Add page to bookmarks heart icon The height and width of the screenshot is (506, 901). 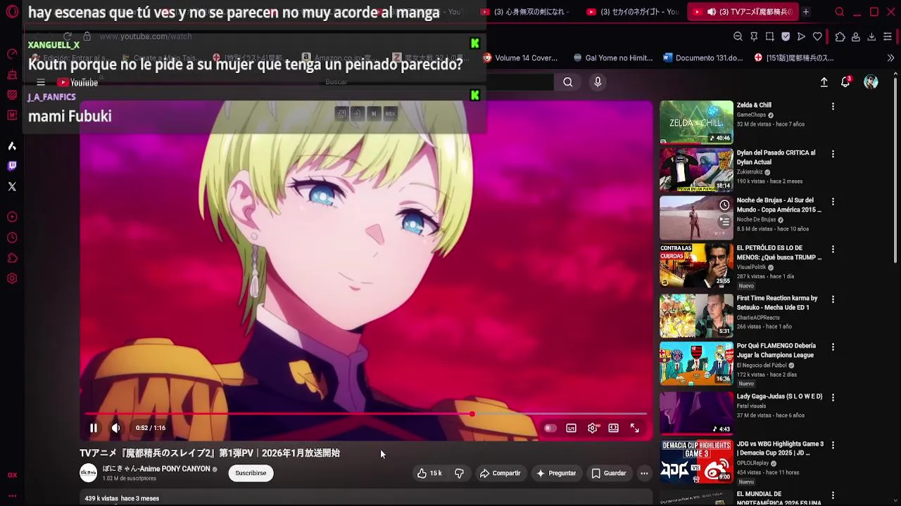click(x=817, y=37)
